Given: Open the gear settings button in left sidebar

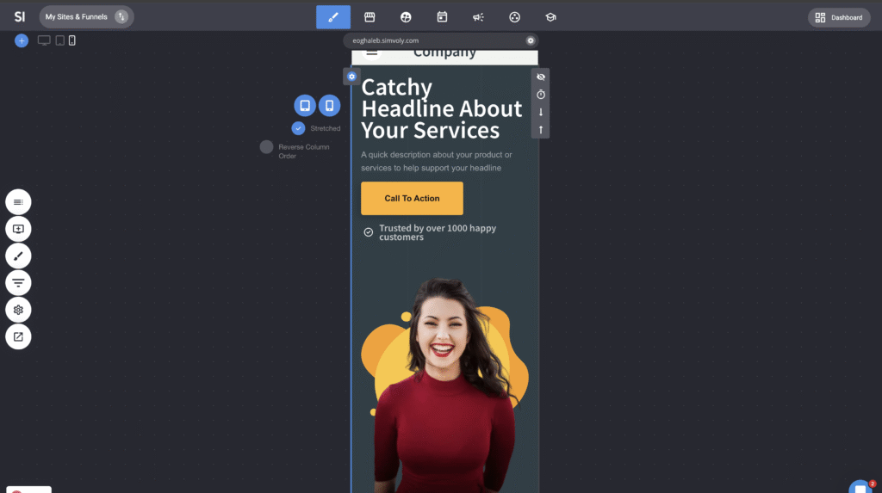Looking at the screenshot, I should [18, 310].
